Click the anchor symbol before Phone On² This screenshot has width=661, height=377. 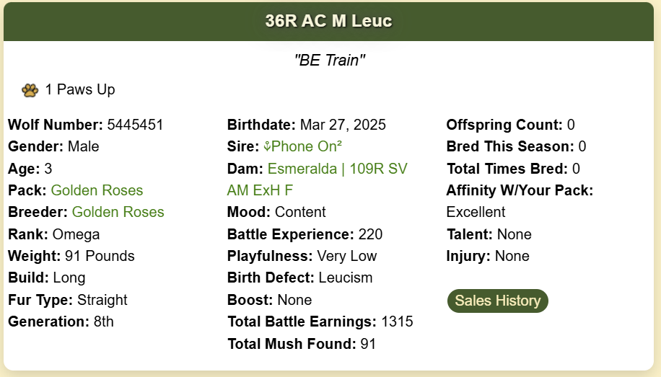coord(267,146)
